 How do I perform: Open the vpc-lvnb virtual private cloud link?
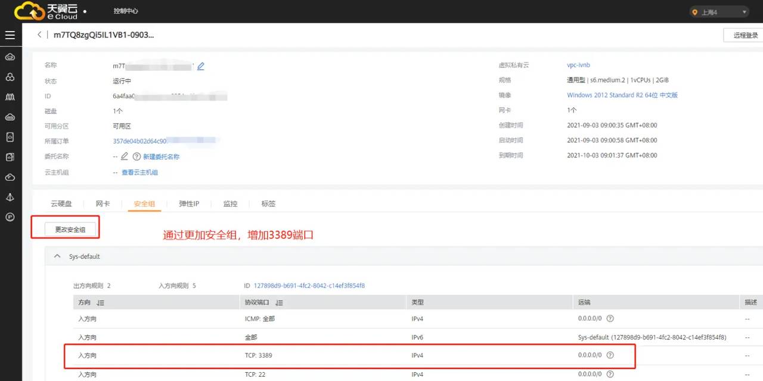pos(578,65)
